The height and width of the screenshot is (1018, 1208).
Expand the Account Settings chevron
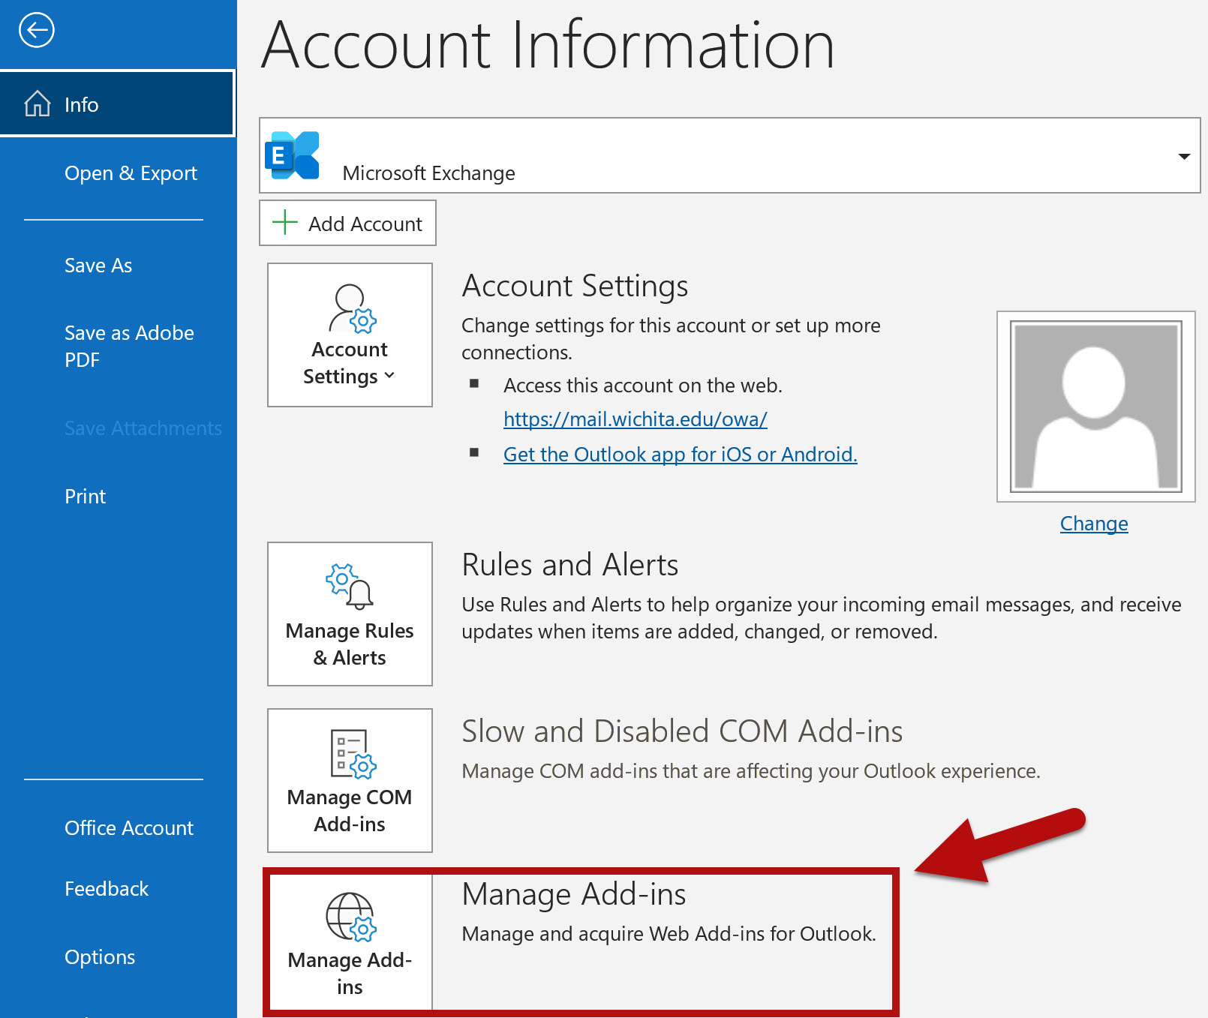(x=389, y=376)
